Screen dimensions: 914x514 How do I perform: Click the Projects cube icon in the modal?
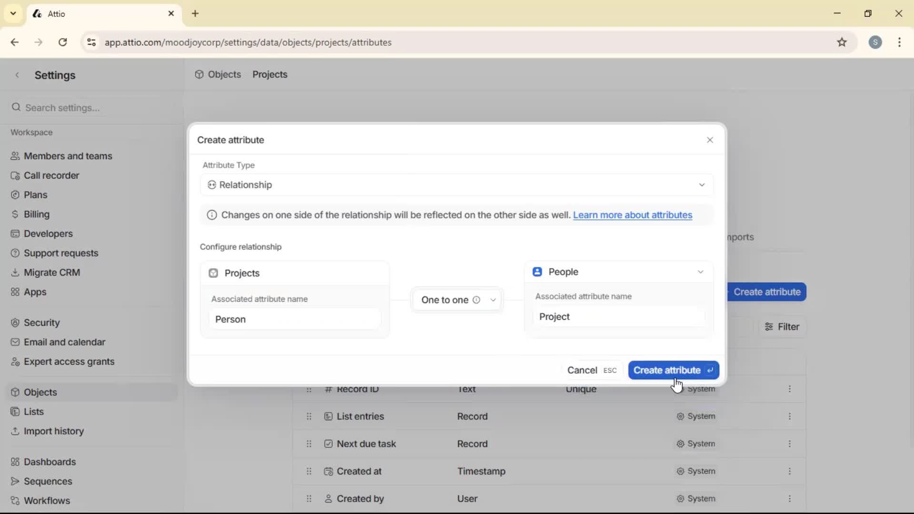[214, 273]
